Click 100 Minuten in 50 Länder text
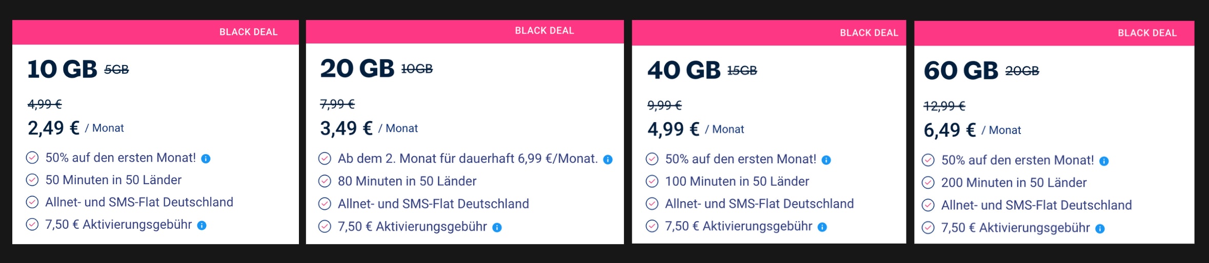1209x263 pixels. [x=737, y=182]
